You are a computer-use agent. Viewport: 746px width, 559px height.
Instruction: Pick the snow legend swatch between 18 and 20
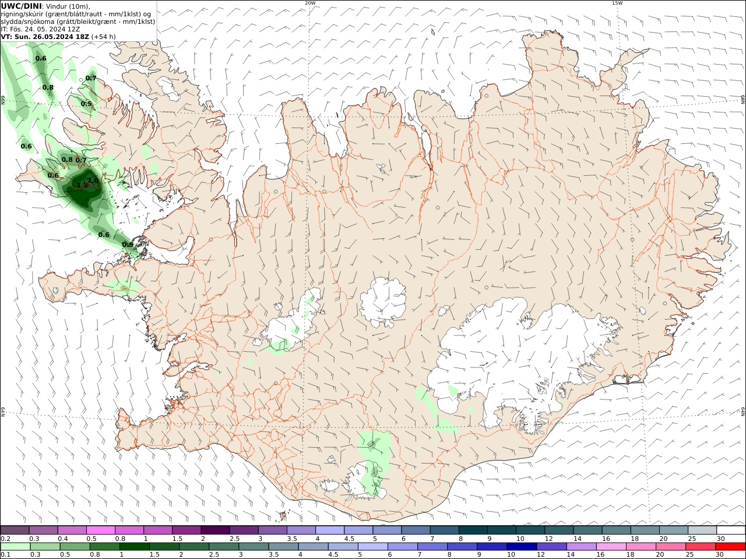pyautogui.click(x=645, y=530)
